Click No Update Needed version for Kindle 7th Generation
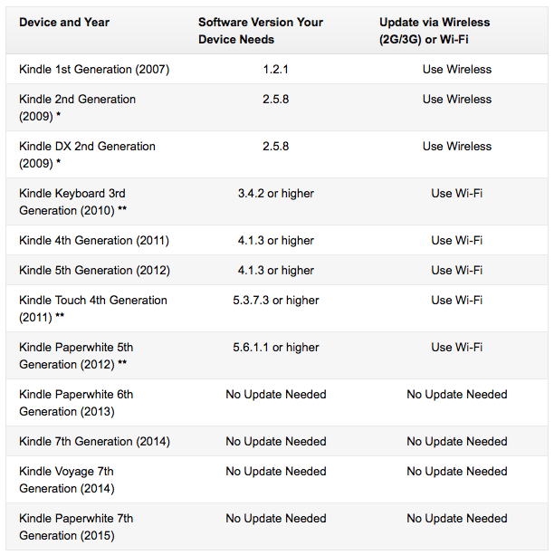Image resolution: width=554 pixels, height=555 pixels. pos(276,442)
